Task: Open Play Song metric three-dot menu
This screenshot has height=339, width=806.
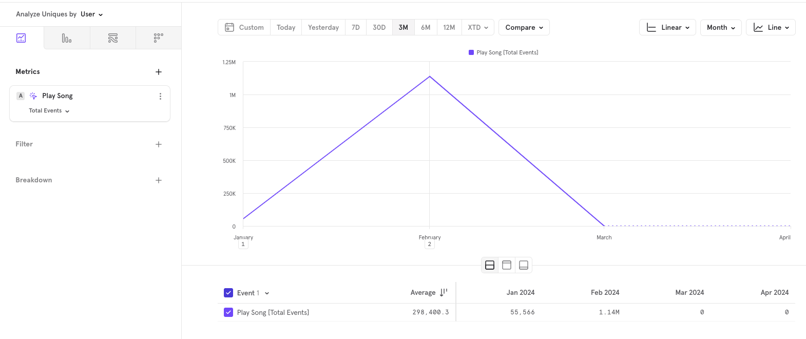Action: (x=160, y=96)
